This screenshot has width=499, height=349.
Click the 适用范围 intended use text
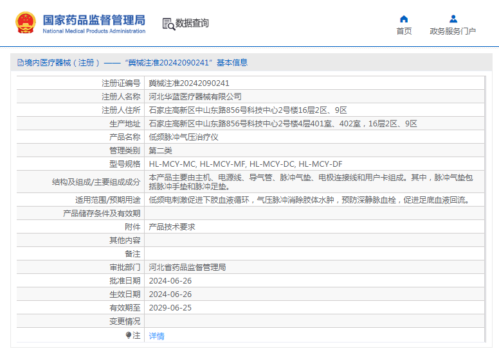309,200
